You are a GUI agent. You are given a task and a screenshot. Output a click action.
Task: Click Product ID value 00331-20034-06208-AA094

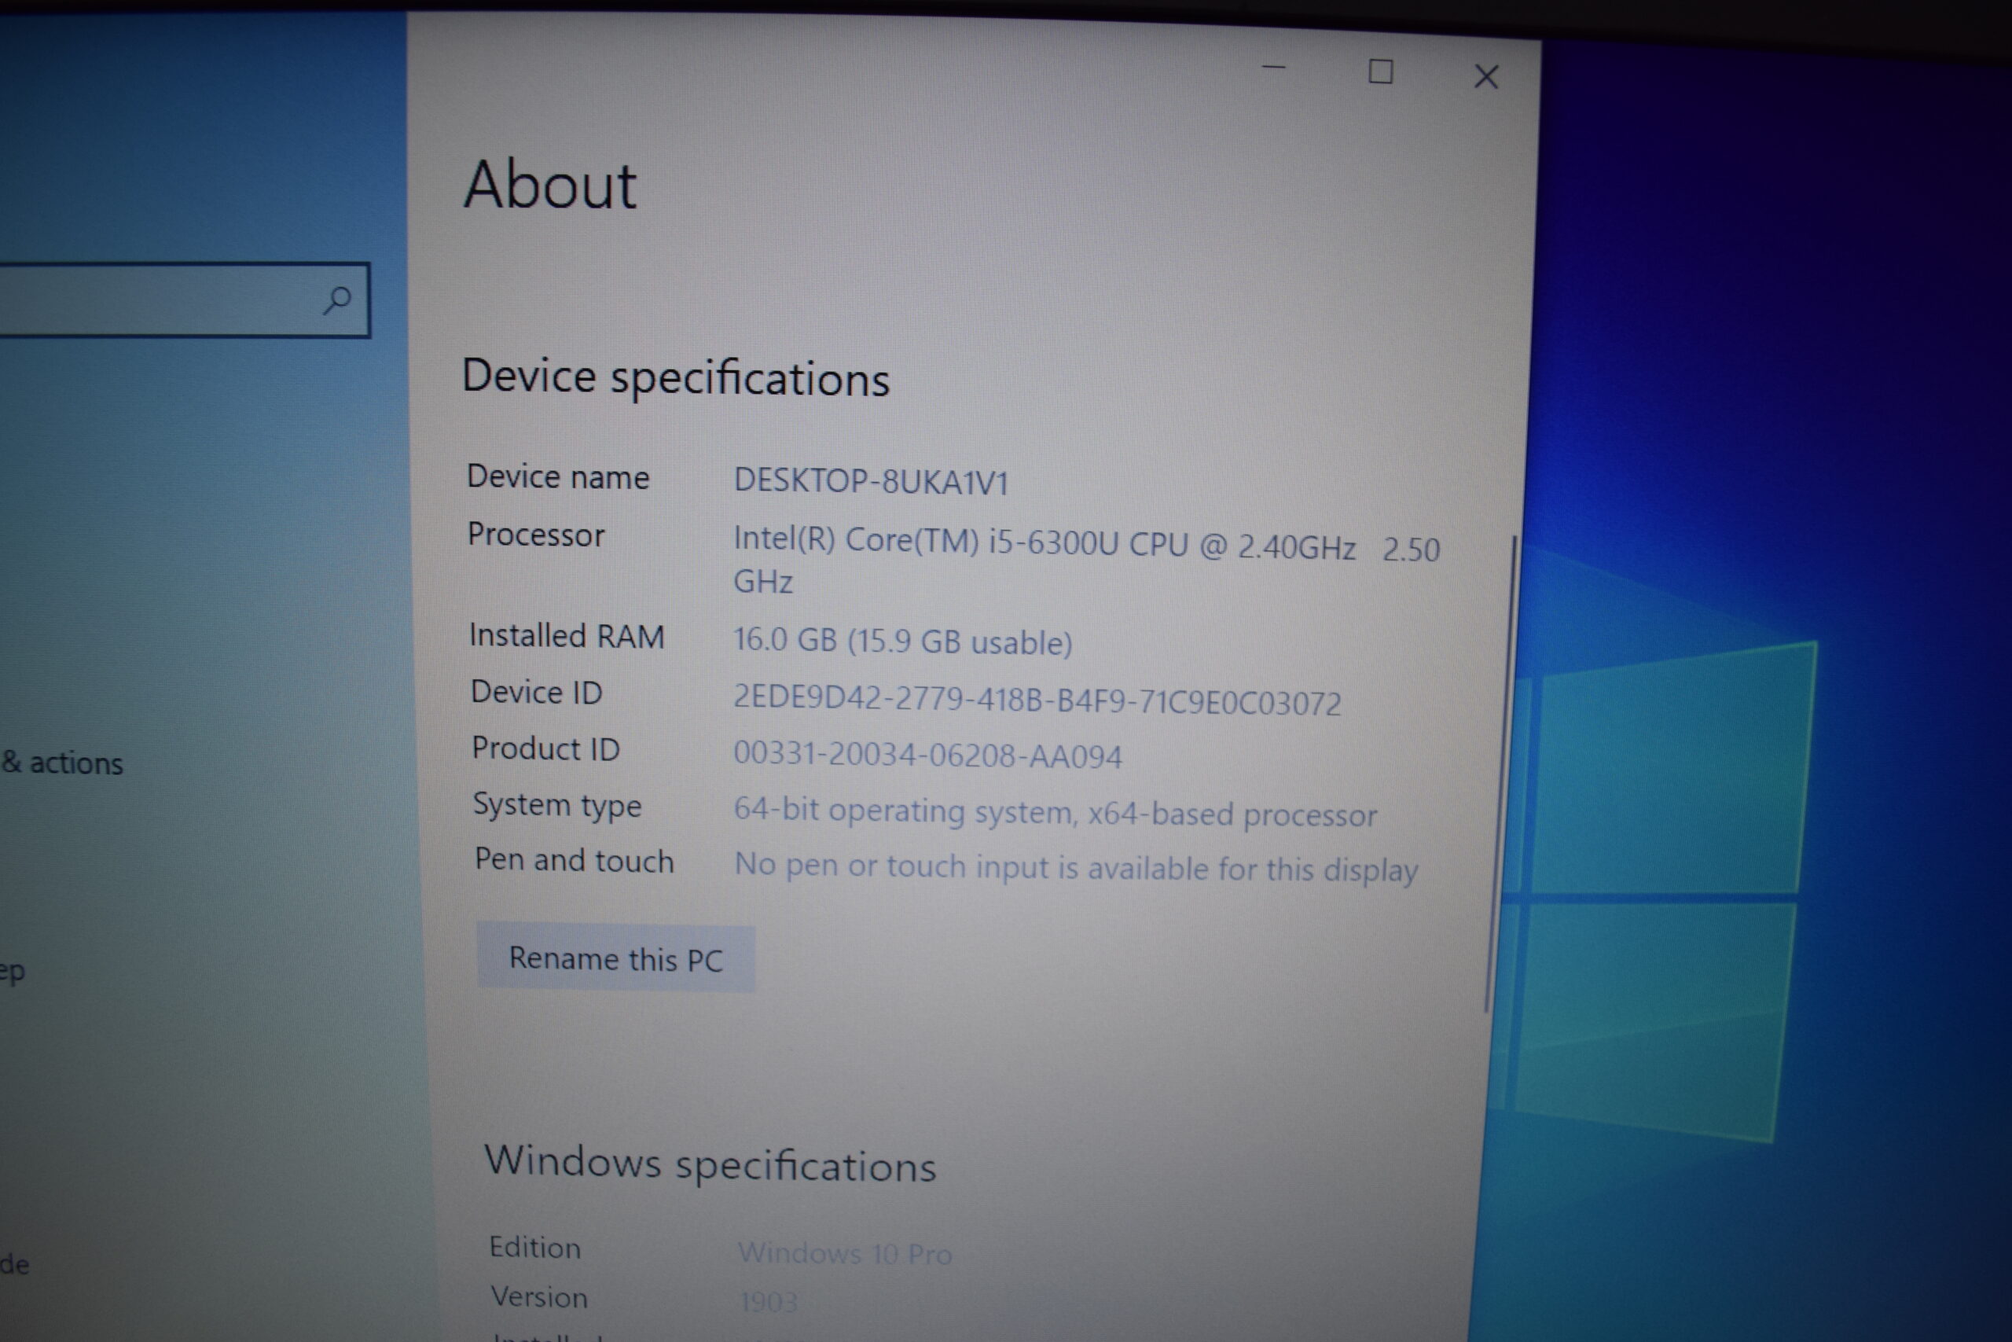click(x=927, y=755)
